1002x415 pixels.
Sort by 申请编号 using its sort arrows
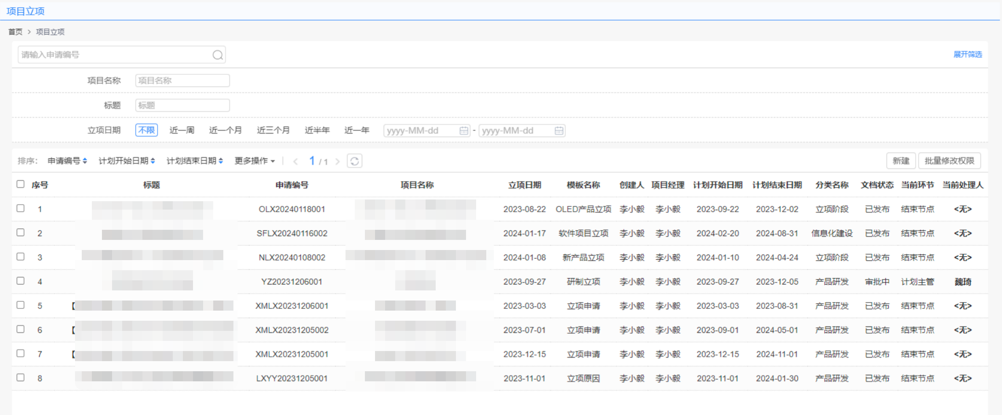[85, 161]
